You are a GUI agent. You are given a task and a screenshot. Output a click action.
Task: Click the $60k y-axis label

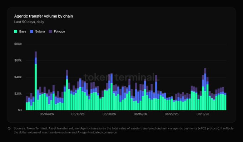(x=18, y=60)
